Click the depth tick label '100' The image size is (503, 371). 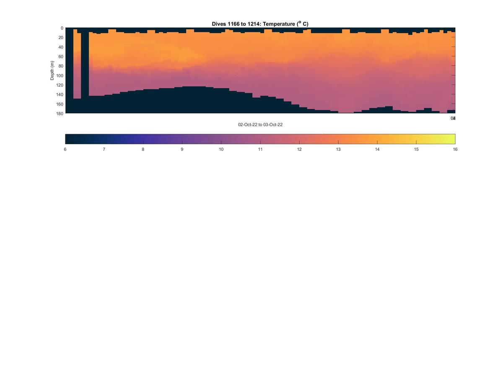60,76
